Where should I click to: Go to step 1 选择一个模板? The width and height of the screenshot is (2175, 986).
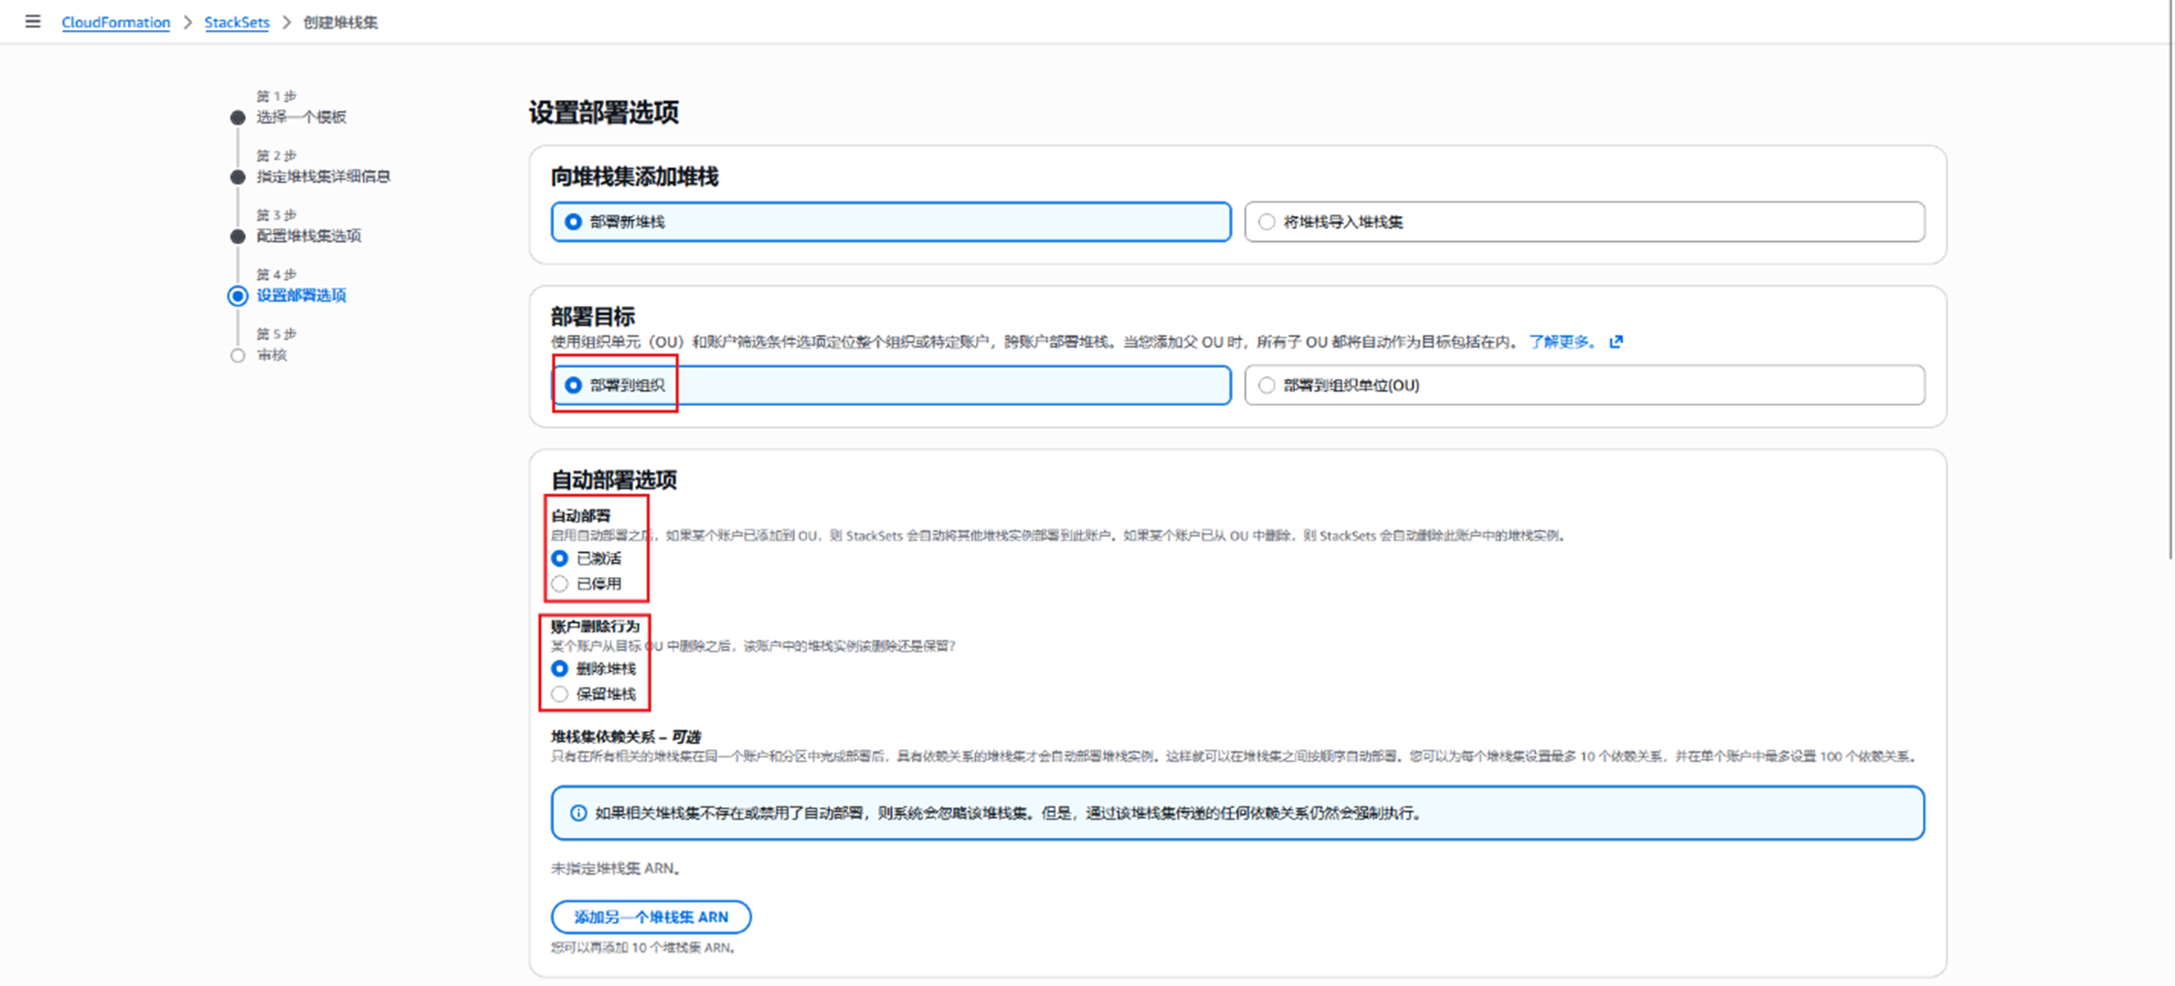[x=301, y=117]
